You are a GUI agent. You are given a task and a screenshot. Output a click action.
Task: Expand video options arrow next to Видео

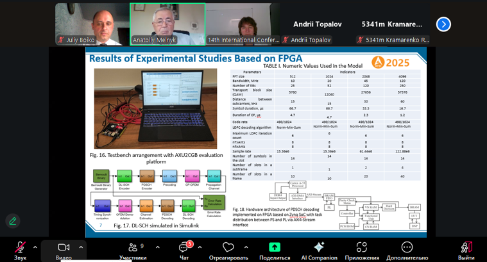coord(81,247)
